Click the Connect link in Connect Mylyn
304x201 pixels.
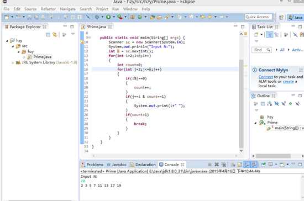coord(266,77)
